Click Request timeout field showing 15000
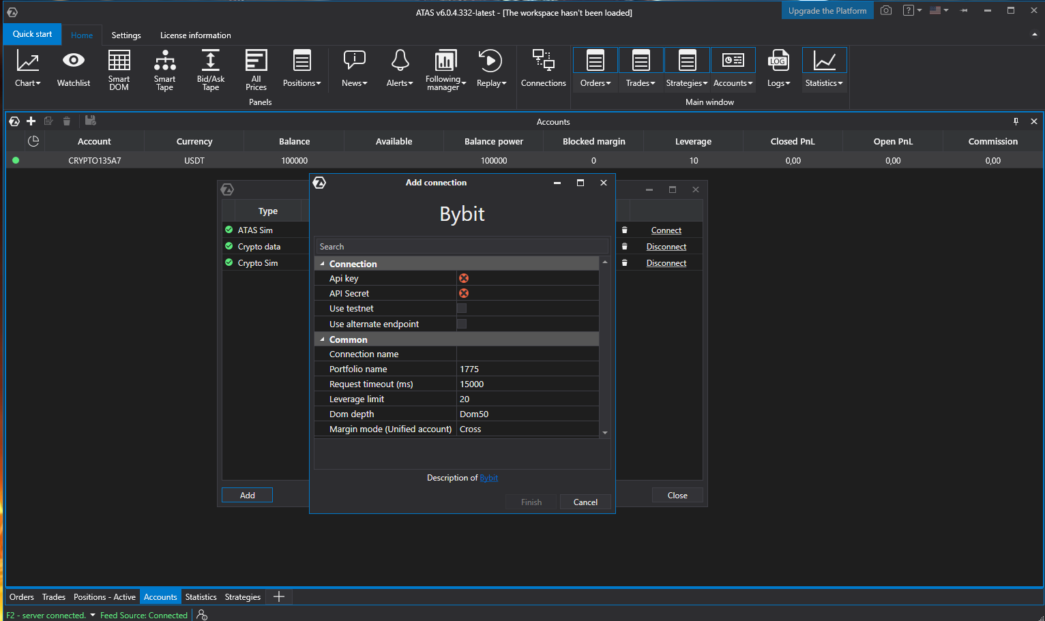This screenshot has width=1045, height=621. 527,384
